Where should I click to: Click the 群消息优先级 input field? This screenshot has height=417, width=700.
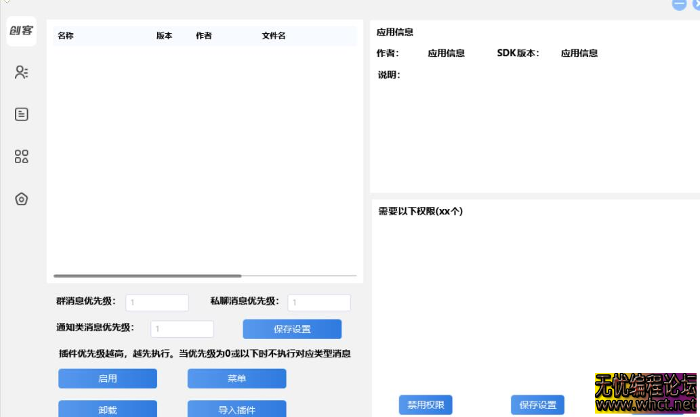coord(159,303)
